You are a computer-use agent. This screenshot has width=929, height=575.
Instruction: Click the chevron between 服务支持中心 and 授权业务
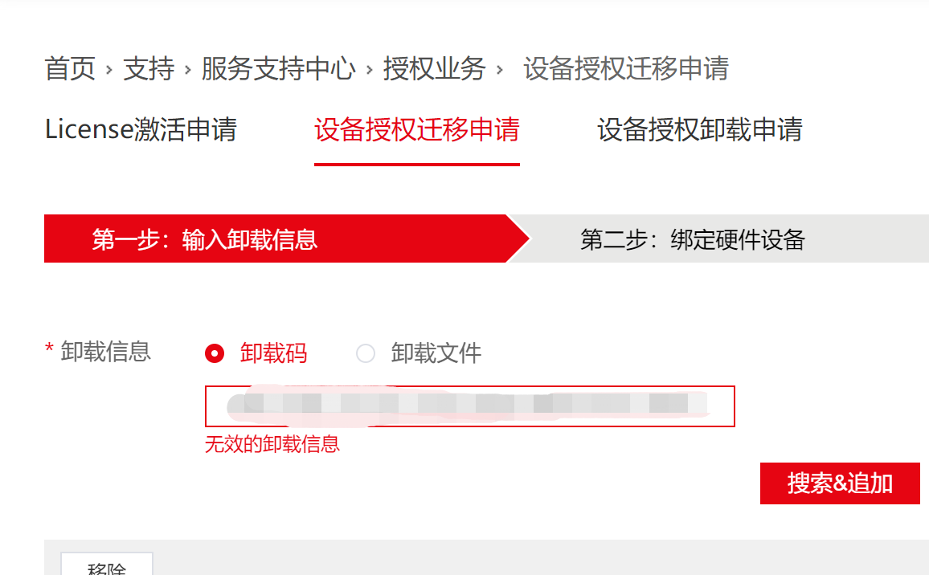tap(370, 71)
